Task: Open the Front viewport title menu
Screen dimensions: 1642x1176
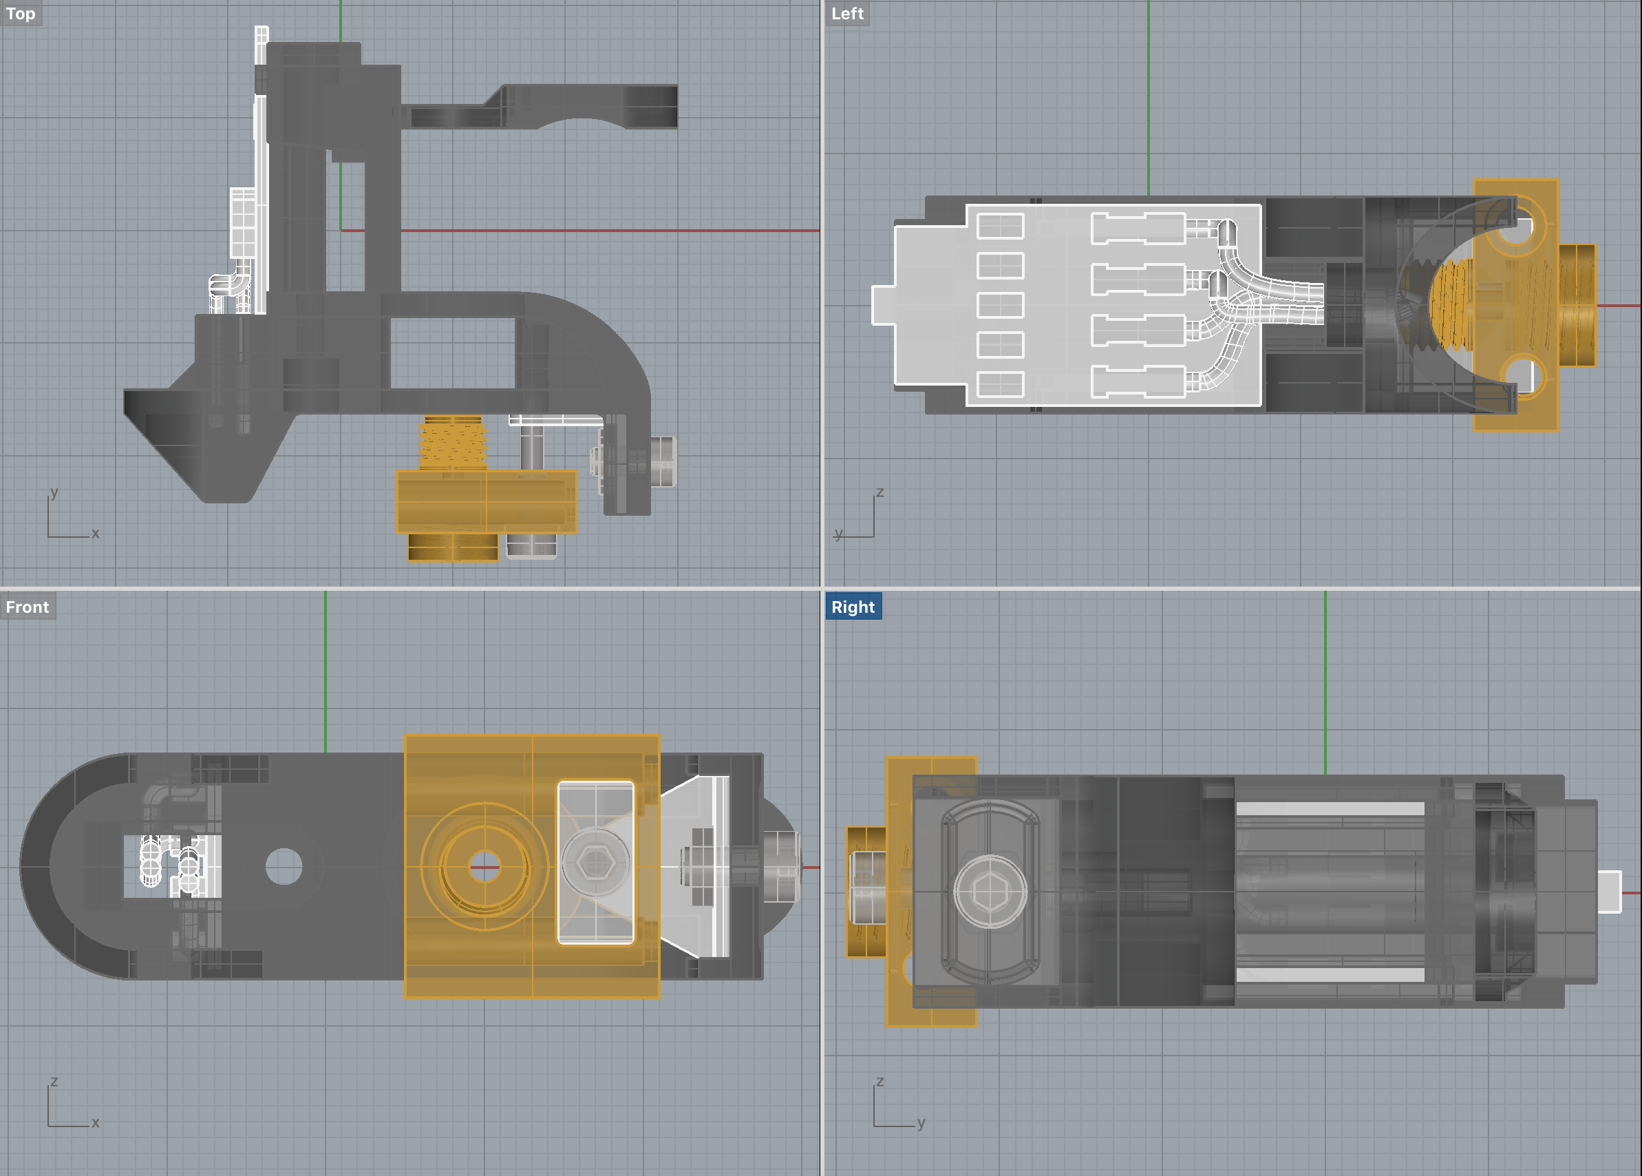Action: point(28,607)
